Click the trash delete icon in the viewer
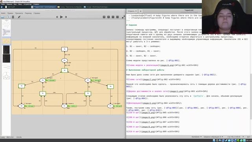The image size is (252, 142). point(13,17)
